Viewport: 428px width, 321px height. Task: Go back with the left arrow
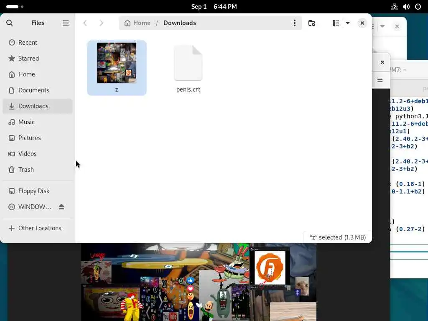[x=85, y=23]
